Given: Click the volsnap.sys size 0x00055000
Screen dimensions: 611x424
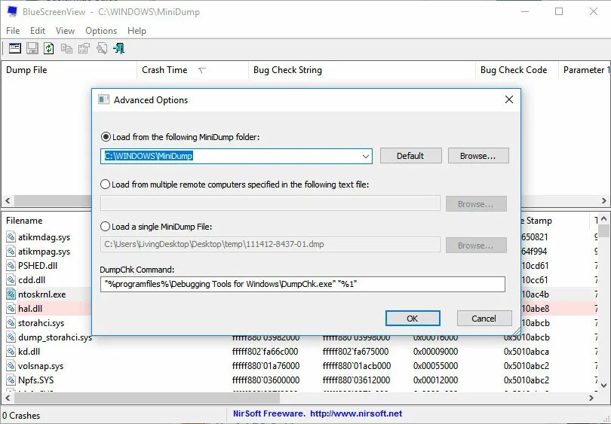Looking at the screenshot, I should pos(436,366).
